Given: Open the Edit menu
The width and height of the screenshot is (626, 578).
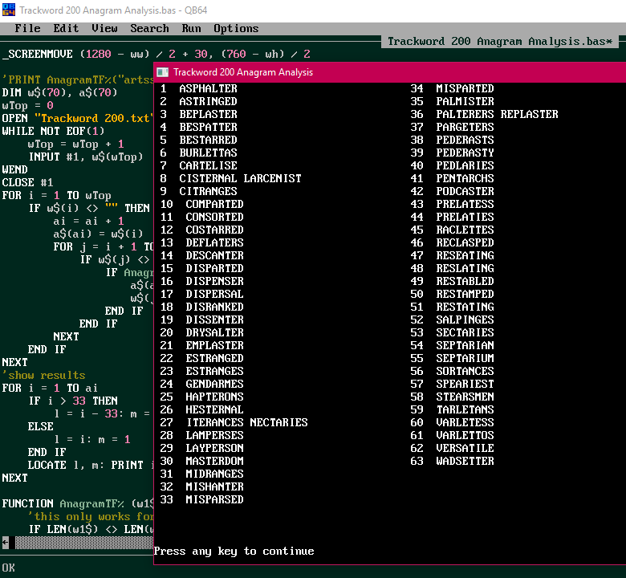Looking at the screenshot, I should tap(66, 28).
